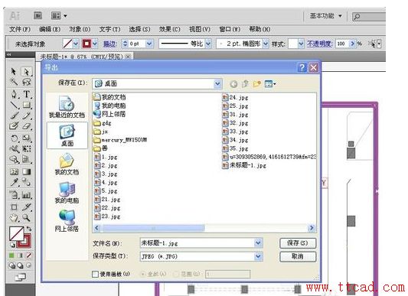Select the Rectangle tool
408x296 pixels.
(x=27, y=105)
